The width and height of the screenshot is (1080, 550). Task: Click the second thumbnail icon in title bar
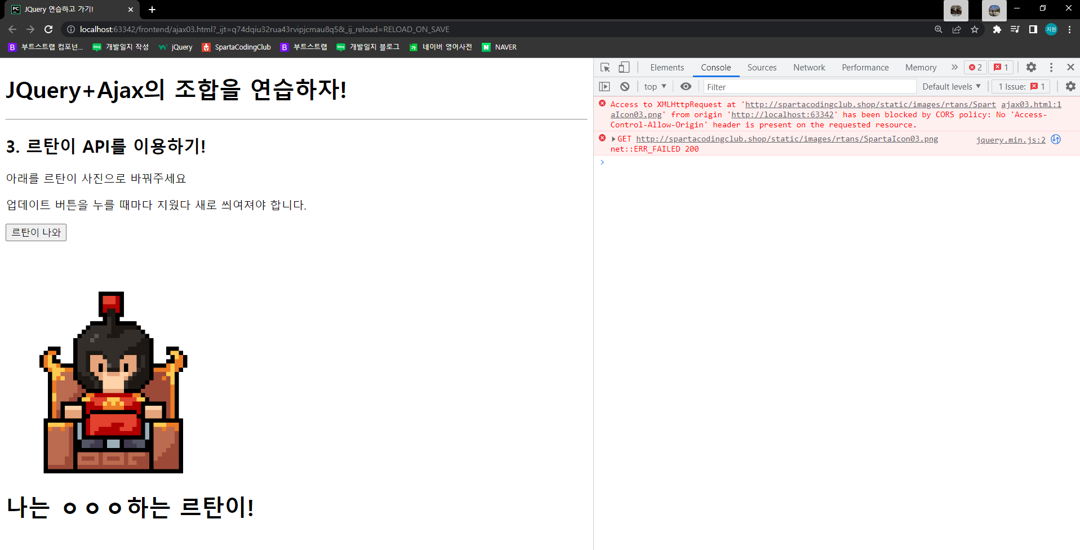[x=994, y=10]
